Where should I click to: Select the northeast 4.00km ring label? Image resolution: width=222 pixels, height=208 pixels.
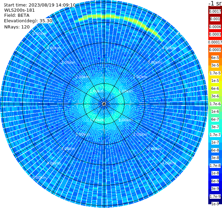[169, 48]
